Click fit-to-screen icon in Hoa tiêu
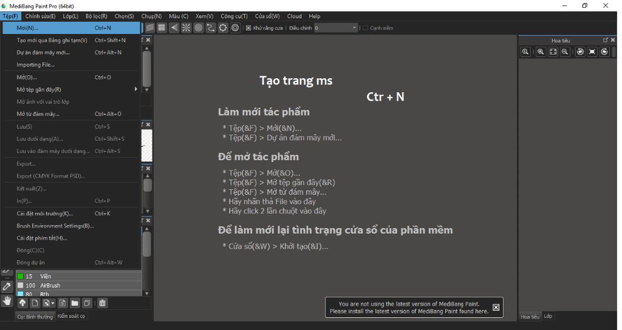 553,52
